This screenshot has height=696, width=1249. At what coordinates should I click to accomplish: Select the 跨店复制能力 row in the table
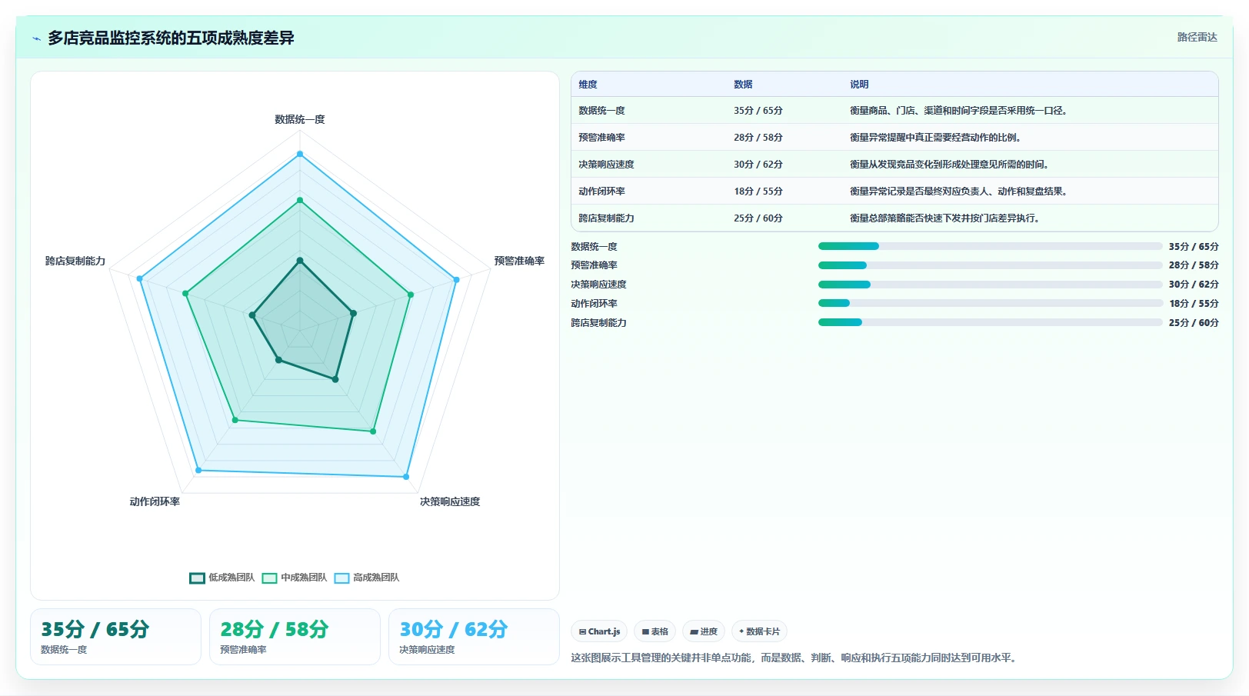coord(894,218)
